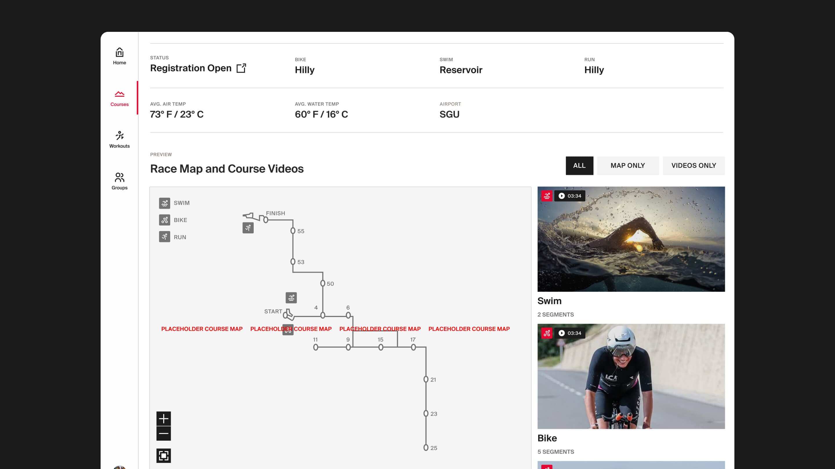The width and height of the screenshot is (835, 469).
Task: Click the run marker icon near FINISH
Action: point(248,228)
